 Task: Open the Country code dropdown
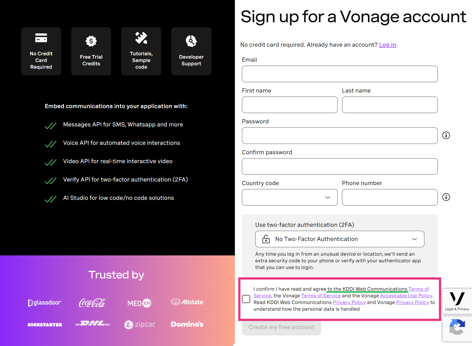click(x=290, y=197)
